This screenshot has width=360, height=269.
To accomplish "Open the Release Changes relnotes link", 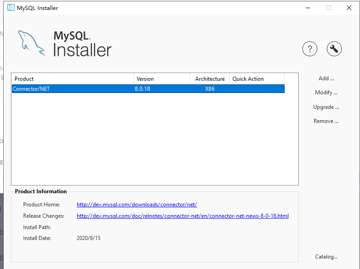I will click(183, 216).
